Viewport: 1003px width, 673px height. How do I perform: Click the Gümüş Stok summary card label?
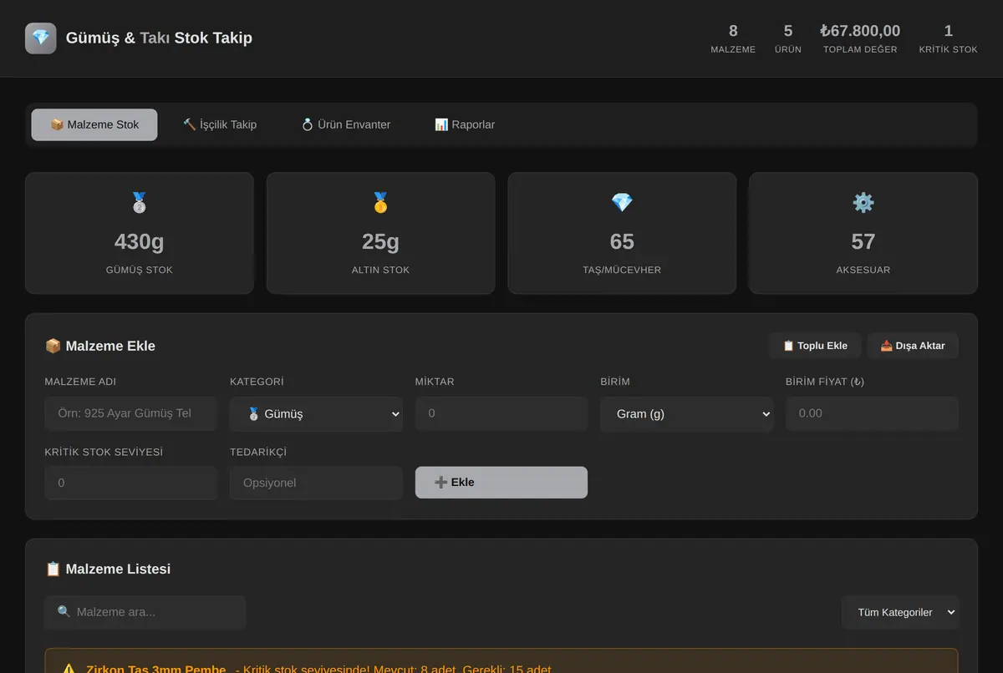[x=140, y=270]
